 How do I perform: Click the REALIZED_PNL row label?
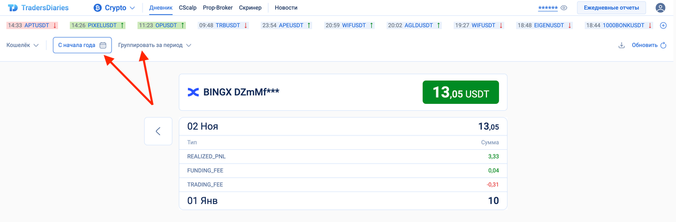tap(206, 157)
